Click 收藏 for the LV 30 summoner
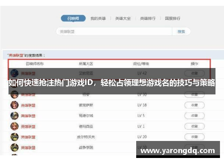The image size is (224, 162). (194, 94)
